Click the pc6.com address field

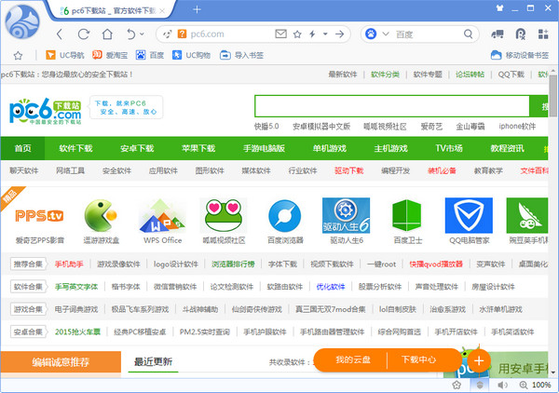click(228, 34)
